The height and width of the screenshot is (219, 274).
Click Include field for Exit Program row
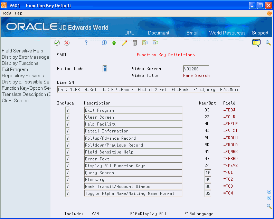click(67, 110)
